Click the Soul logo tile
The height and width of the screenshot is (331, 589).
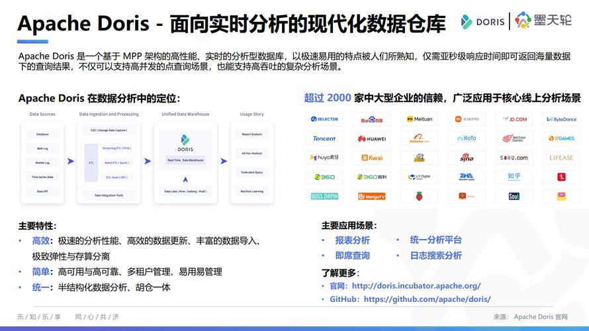pyautogui.click(x=514, y=196)
